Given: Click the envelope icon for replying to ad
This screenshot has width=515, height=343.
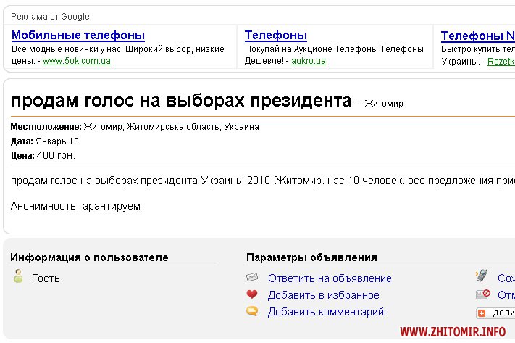Looking at the screenshot, I should [x=252, y=278].
